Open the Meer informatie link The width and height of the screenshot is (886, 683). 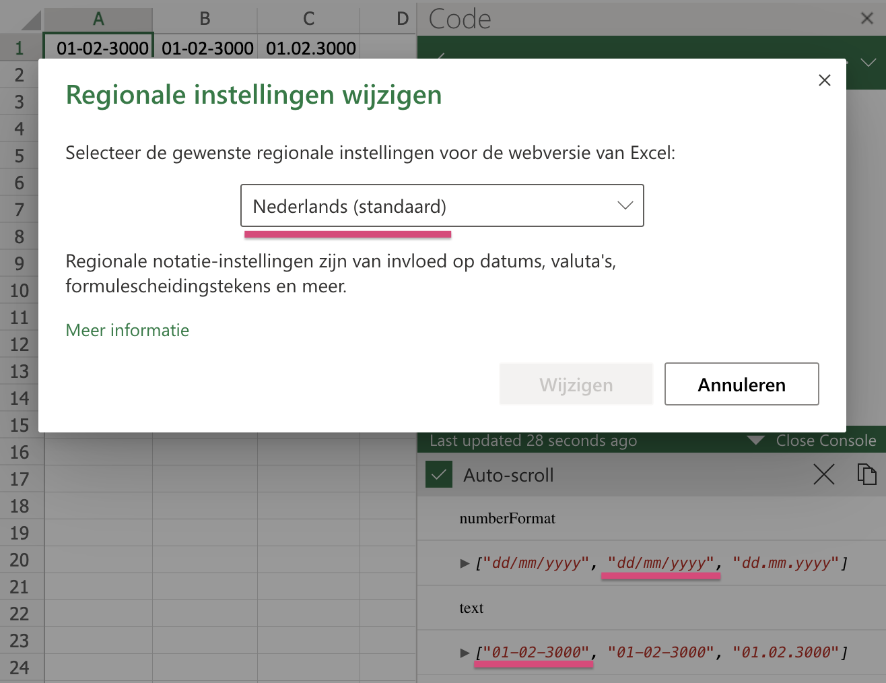pos(127,330)
